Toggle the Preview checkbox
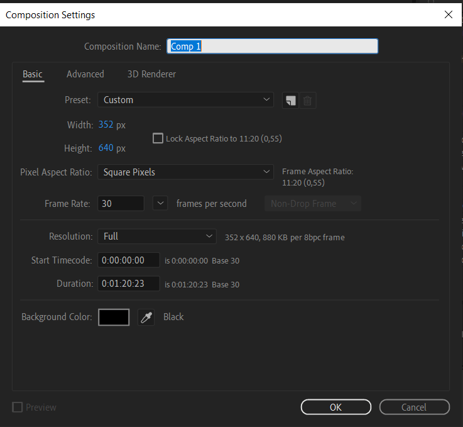 point(17,408)
